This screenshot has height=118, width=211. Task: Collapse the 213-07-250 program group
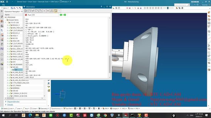point(6,23)
